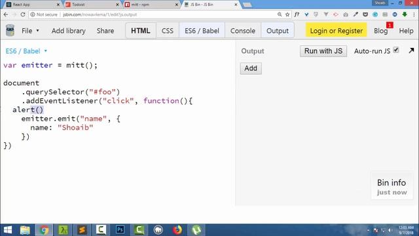This screenshot has height=236, width=419.
Task: Click the "Shoaib" string in the code
Action: 75,128
